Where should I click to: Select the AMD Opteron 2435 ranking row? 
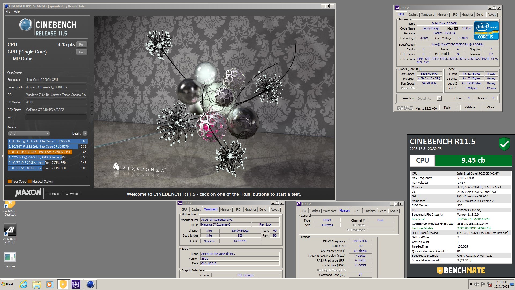pyautogui.click(x=47, y=157)
